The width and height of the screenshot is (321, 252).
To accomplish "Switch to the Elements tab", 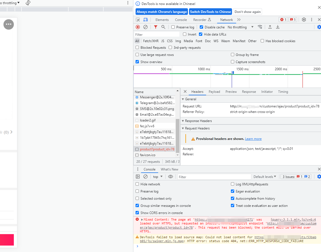I will coord(162,20).
